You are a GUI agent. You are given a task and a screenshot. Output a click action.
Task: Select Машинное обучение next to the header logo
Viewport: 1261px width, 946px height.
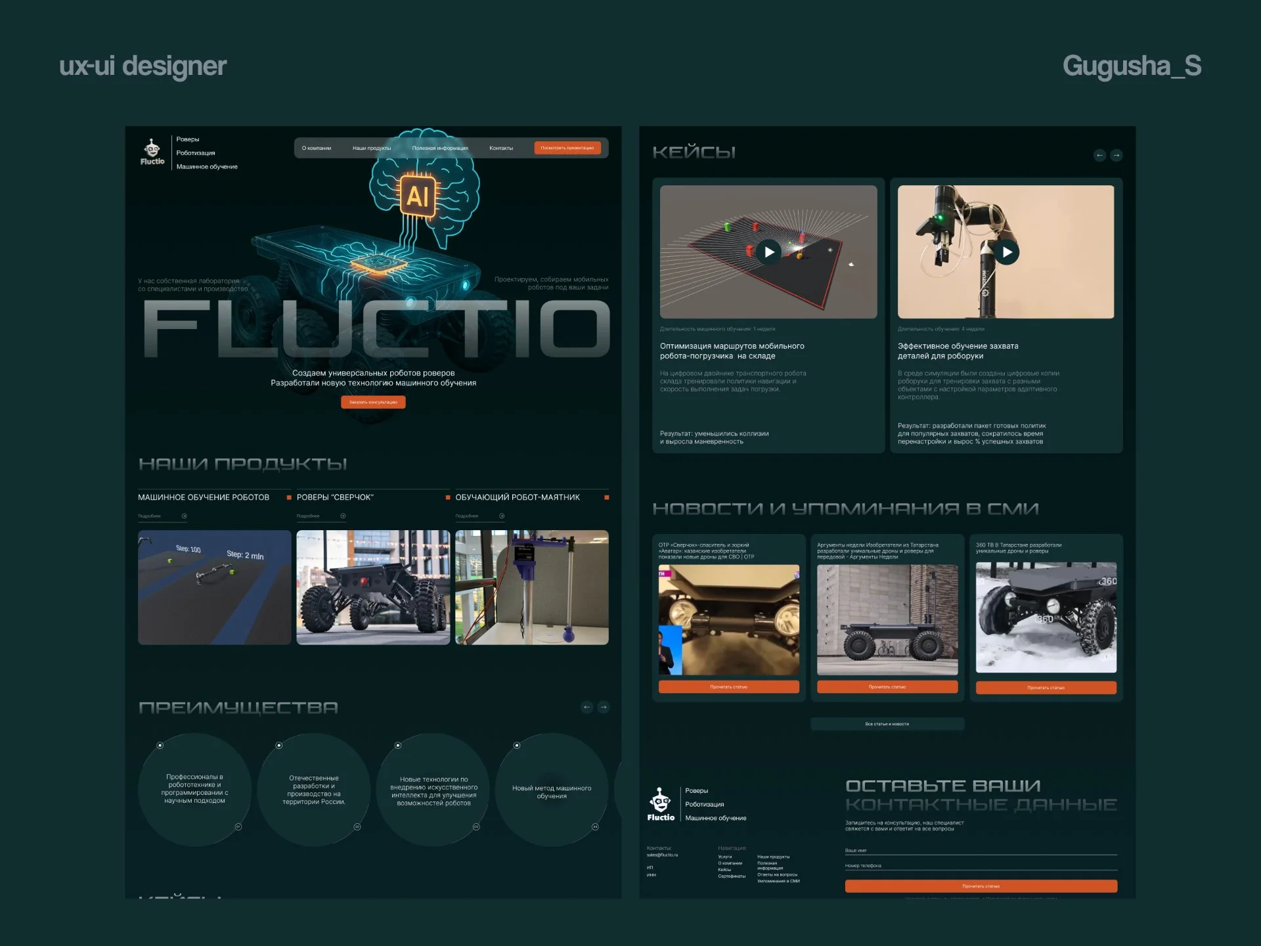pos(207,167)
